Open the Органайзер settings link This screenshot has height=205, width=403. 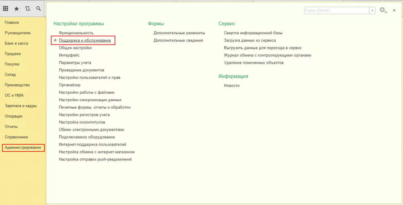(x=70, y=85)
